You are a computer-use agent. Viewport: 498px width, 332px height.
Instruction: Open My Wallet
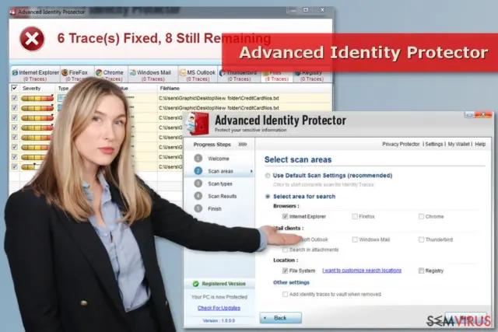[458, 144]
